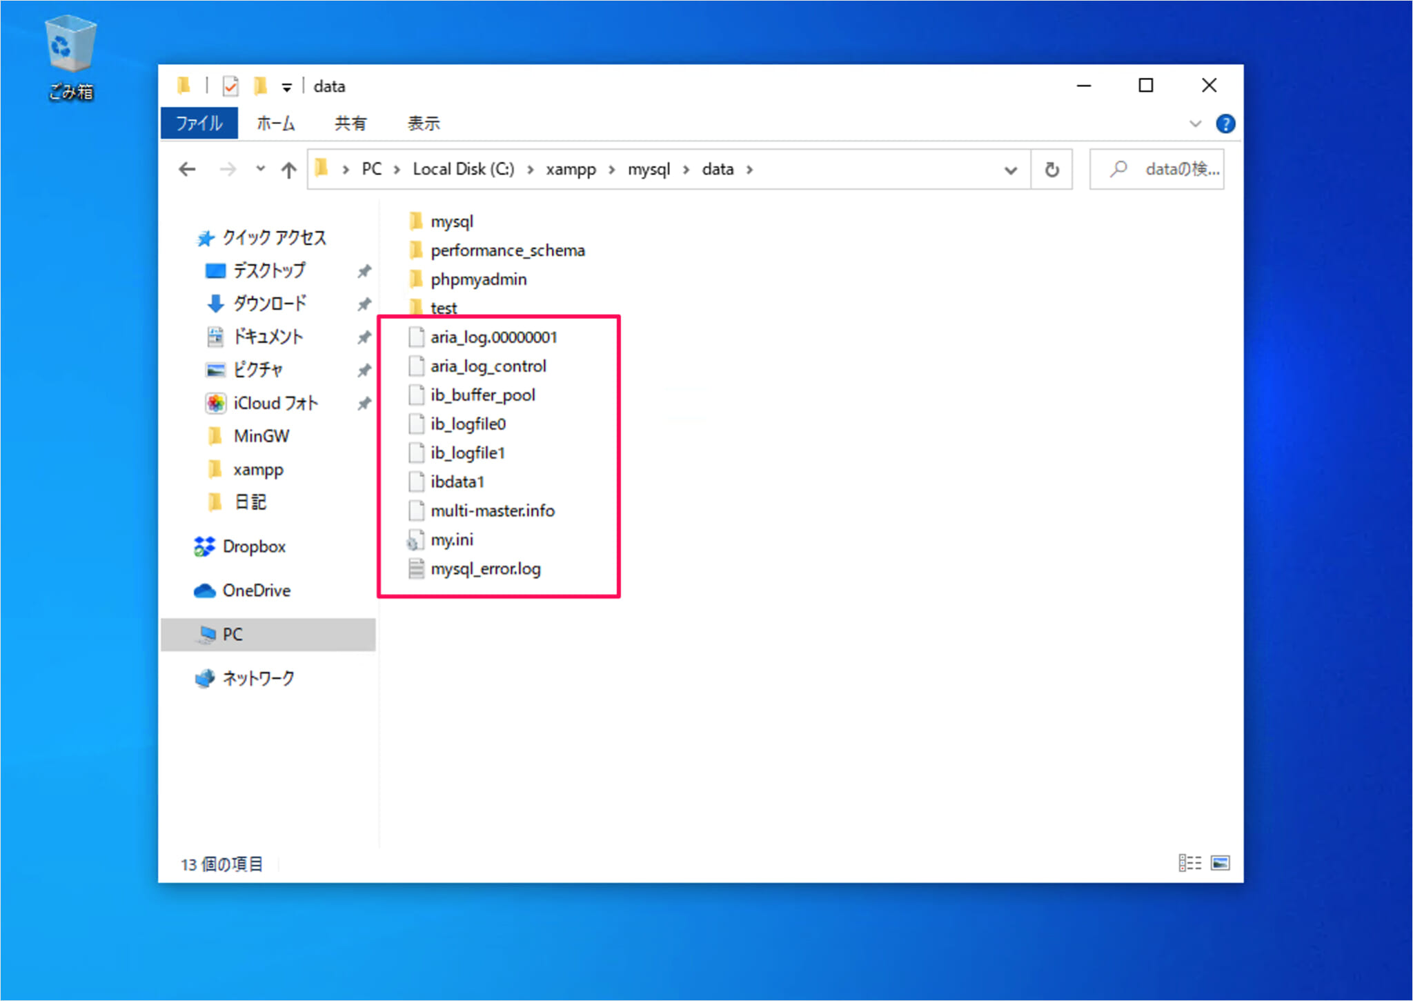Click xampp in the breadcrumb path

[571, 170]
